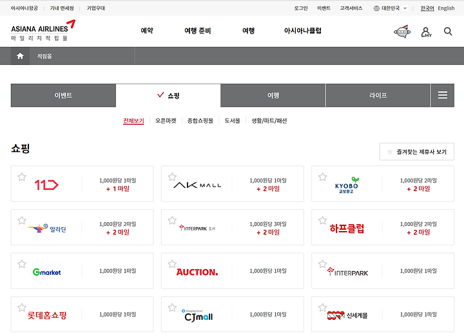
Task: Filter by 오픈마켓
Action: [x=166, y=121]
